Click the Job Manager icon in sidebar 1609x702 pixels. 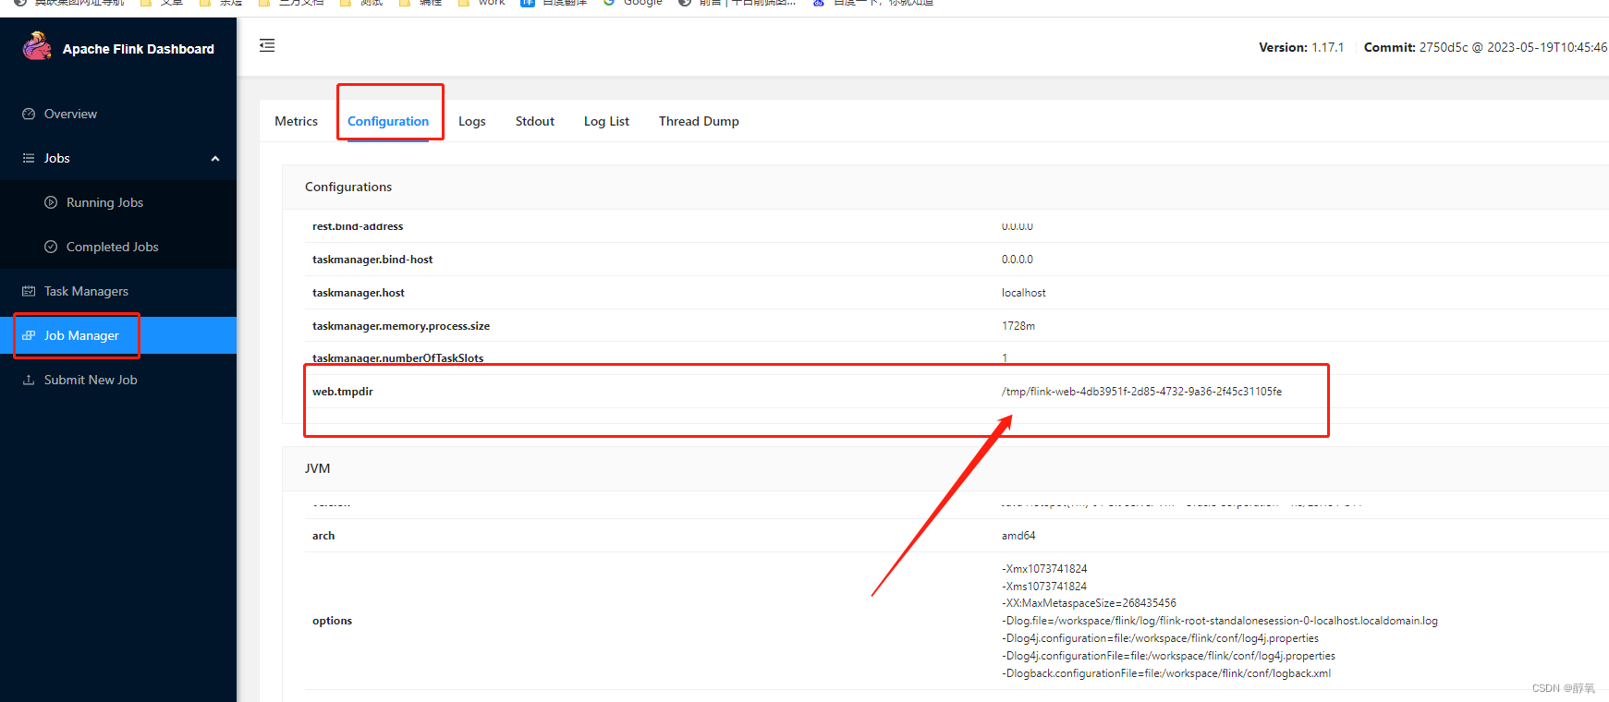[x=29, y=335]
